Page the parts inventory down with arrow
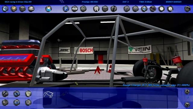Screen dimensions: 193x109 (187, 104)
